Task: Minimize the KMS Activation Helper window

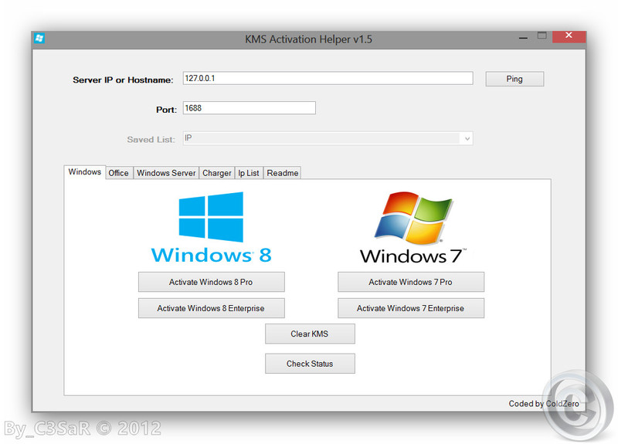Action: (523, 38)
